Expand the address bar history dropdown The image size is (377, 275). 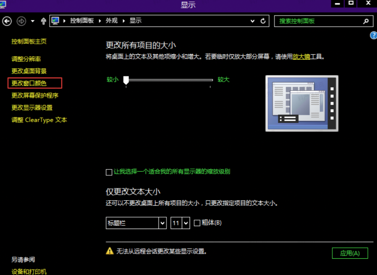(252, 21)
